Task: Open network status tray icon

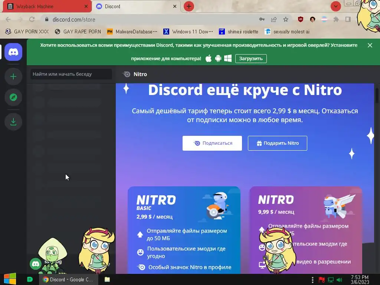Action: [x=331, y=280]
